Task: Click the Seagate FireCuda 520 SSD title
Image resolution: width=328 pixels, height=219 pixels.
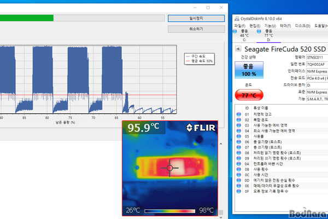Action: pyautogui.click(x=285, y=49)
